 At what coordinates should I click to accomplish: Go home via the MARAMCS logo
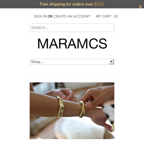tap(72, 43)
